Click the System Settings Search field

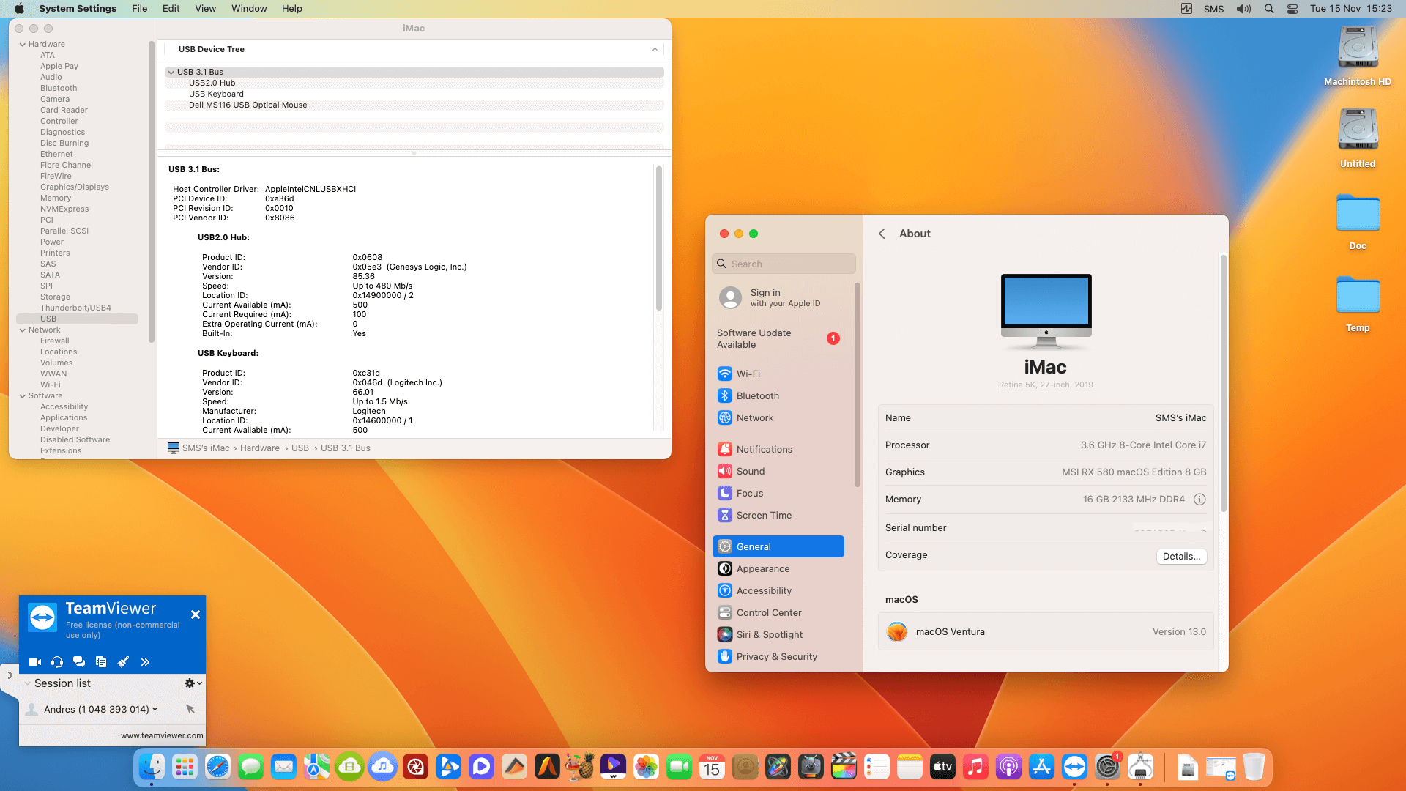click(x=784, y=264)
